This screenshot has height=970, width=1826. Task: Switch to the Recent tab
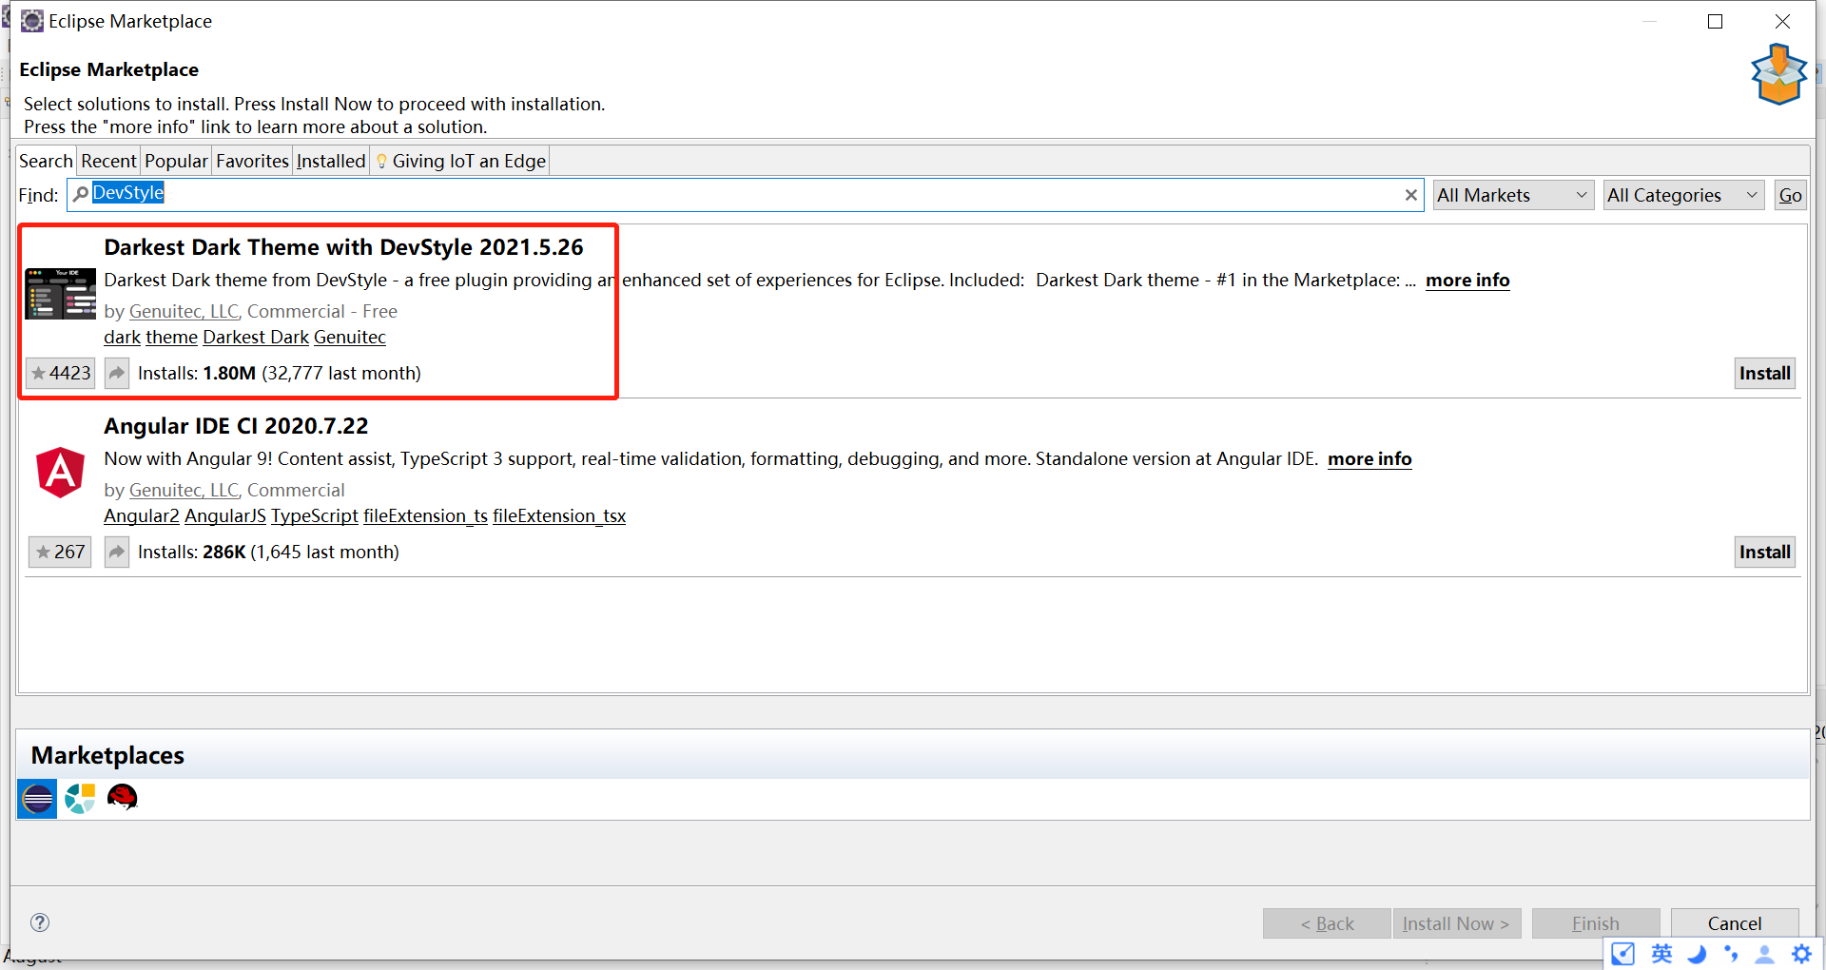tap(108, 161)
